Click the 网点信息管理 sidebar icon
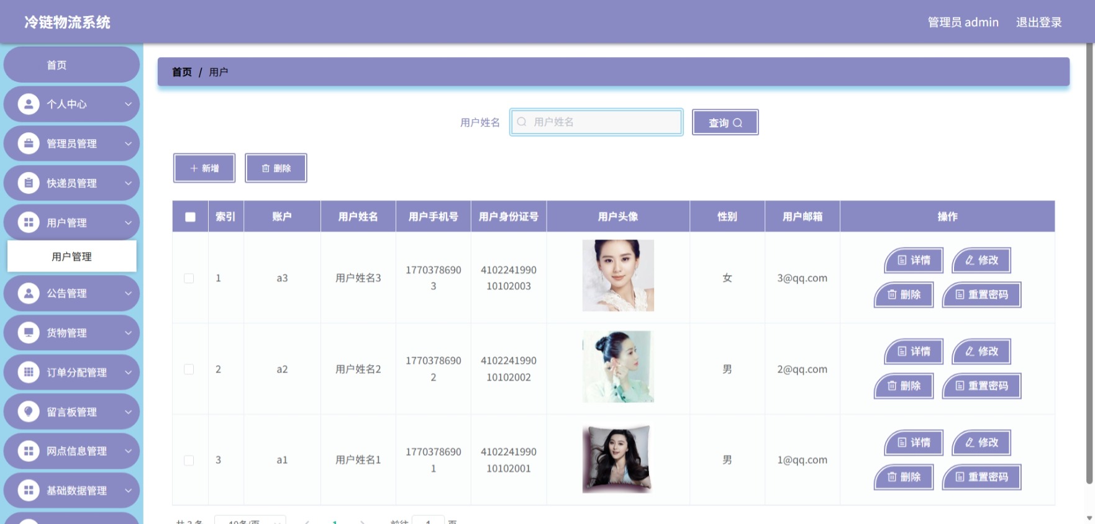This screenshot has width=1095, height=524. tap(29, 451)
